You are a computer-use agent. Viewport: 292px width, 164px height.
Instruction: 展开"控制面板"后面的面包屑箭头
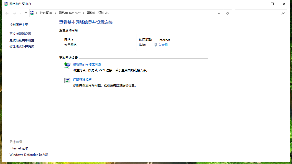(55, 13)
